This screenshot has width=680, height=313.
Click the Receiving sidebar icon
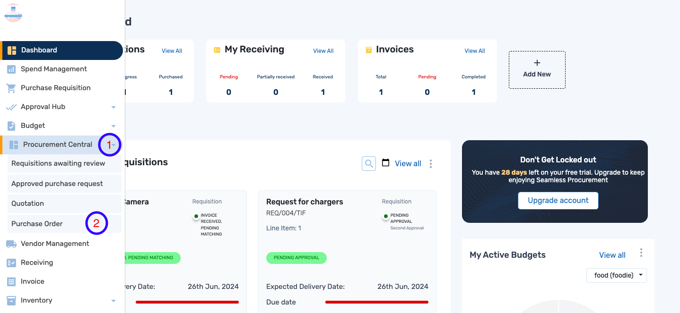(x=11, y=262)
